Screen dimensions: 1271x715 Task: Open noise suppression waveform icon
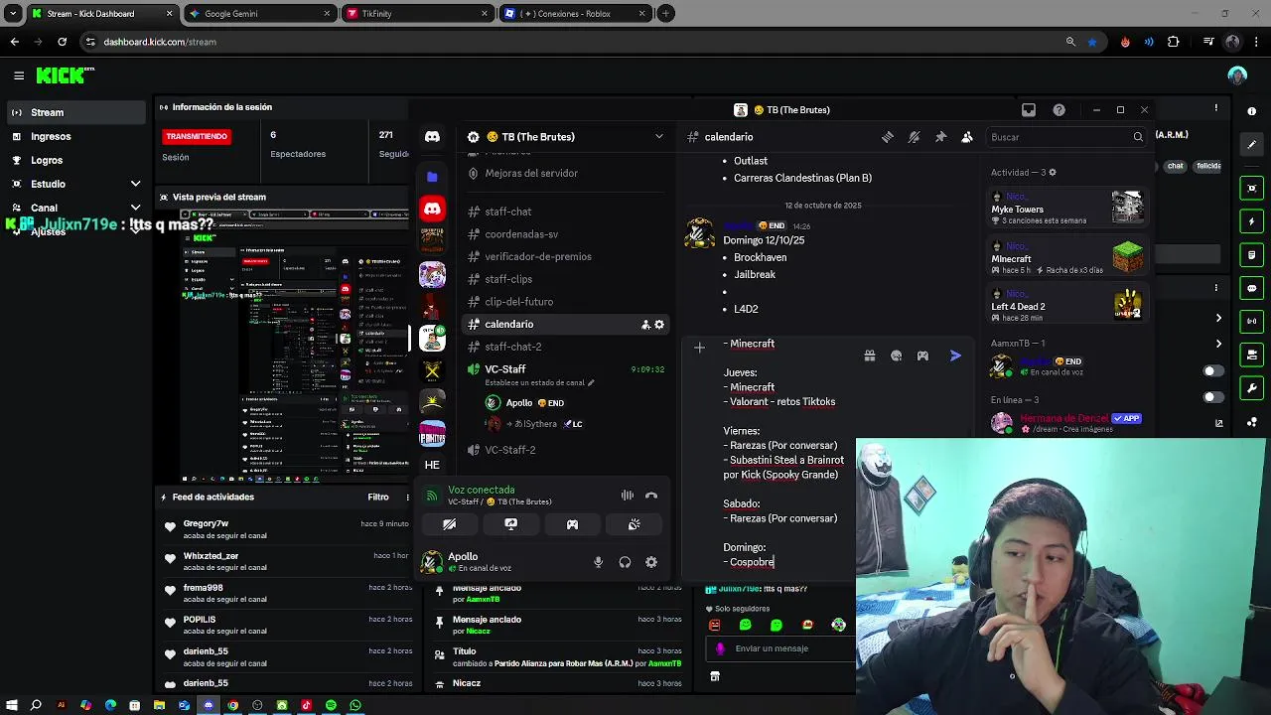click(x=628, y=496)
